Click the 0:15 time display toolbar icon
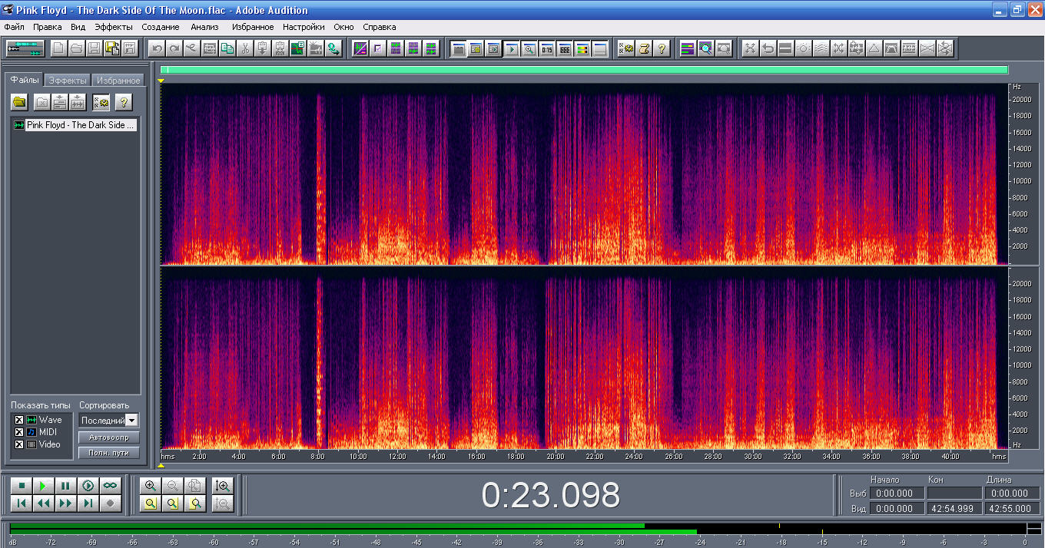Viewport: 1045px width, 548px height. (547, 48)
